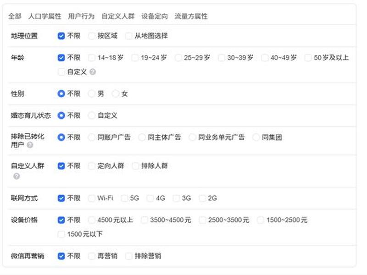Switch to 设备定向 tab
This screenshot has height=275, width=367.
pyautogui.click(x=155, y=16)
